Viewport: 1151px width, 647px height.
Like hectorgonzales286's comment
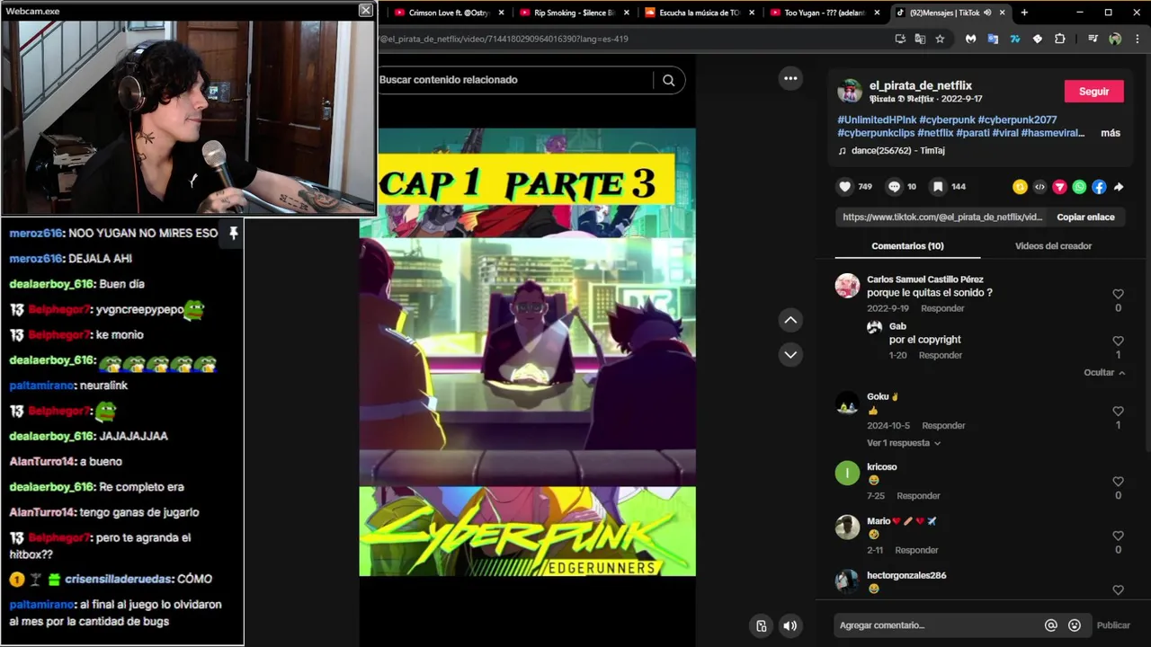[1118, 590]
